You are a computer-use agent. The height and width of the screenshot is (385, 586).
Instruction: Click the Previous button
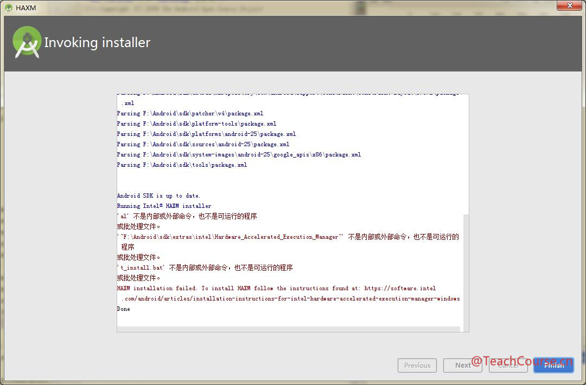417,366
